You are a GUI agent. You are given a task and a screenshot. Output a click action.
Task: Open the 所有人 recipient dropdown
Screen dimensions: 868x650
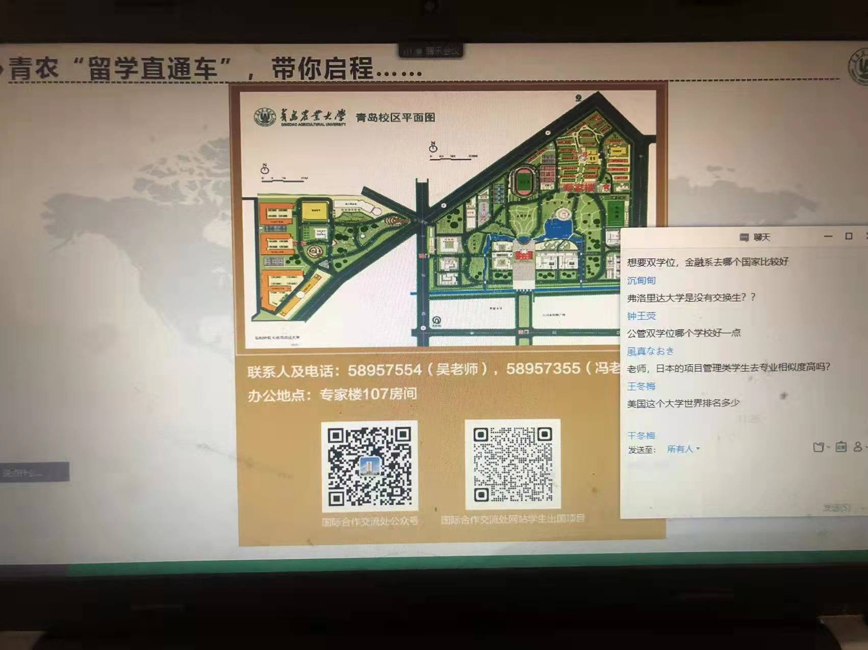[x=683, y=449]
